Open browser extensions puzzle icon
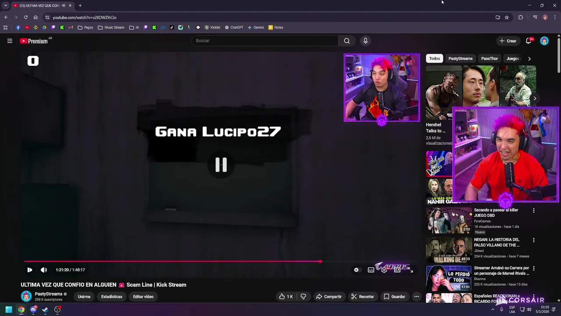 tap(521, 17)
